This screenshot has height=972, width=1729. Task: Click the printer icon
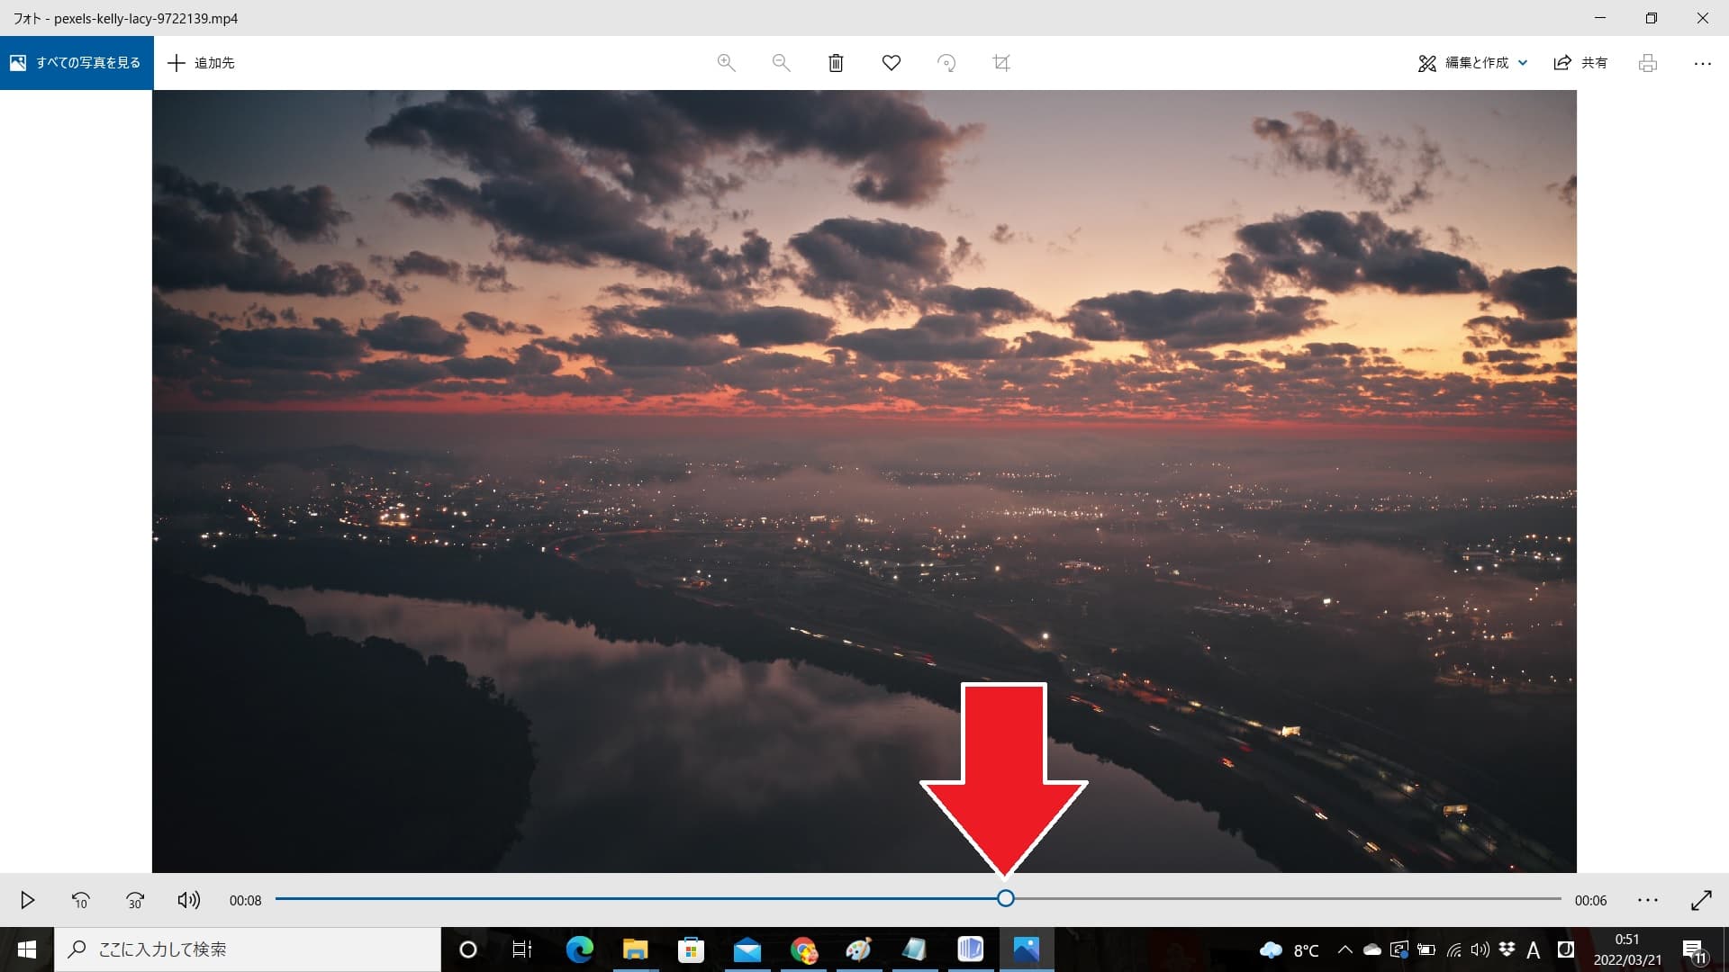tap(1647, 63)
